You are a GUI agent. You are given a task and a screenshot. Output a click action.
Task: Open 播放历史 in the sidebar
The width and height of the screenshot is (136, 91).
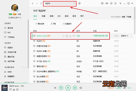tap(9, 57)
